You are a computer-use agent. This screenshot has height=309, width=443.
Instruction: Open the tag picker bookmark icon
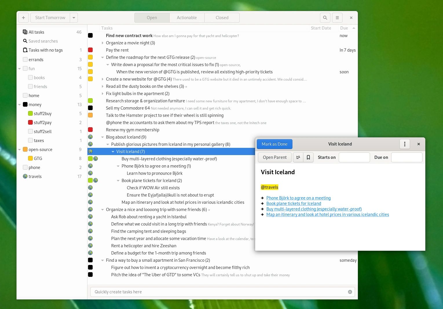(308, 157)
